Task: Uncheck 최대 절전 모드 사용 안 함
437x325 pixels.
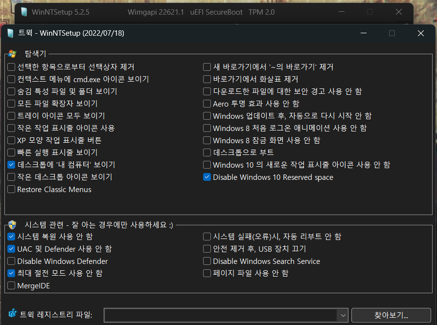Action: click(x=11, y=274)
